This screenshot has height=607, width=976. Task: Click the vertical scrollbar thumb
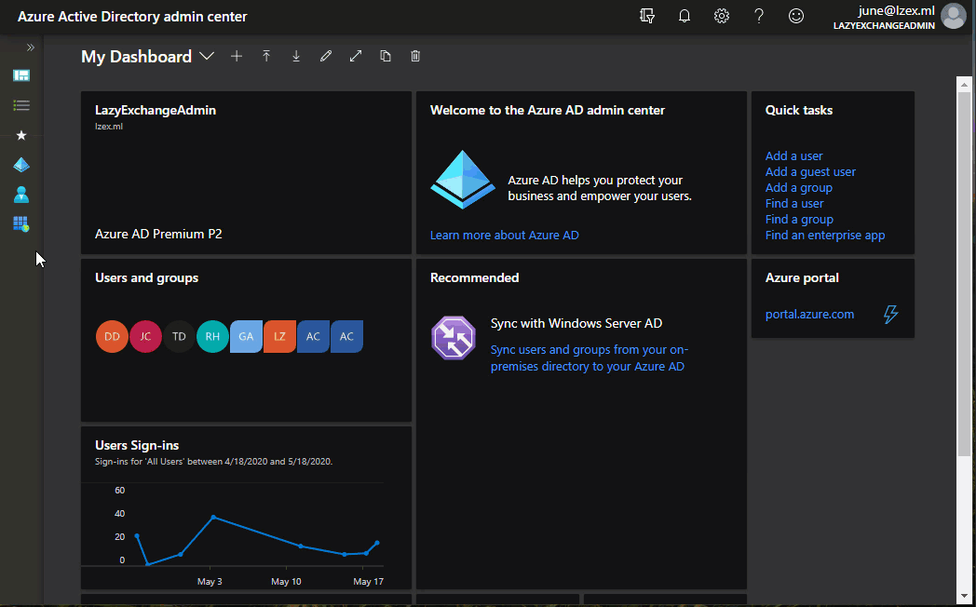(x=964, y=274)
